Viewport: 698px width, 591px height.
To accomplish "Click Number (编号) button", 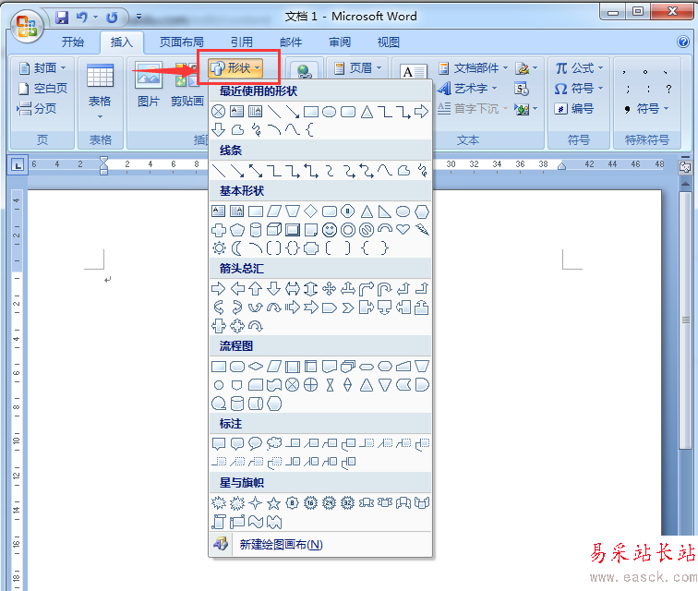I will (x=574, y=108).
